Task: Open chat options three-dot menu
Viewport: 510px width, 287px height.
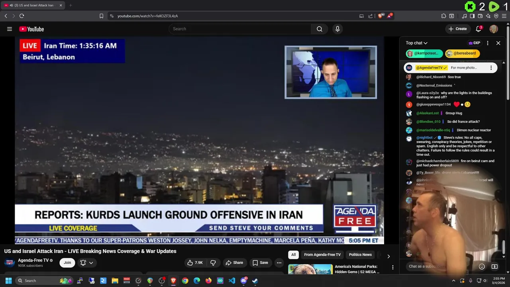Action: coord(488,43)
